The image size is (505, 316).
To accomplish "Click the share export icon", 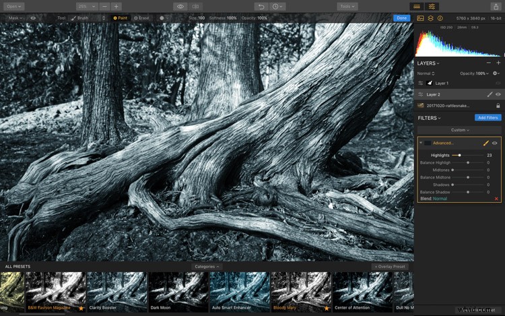I will pyautogui.click(x=496, y=7).
